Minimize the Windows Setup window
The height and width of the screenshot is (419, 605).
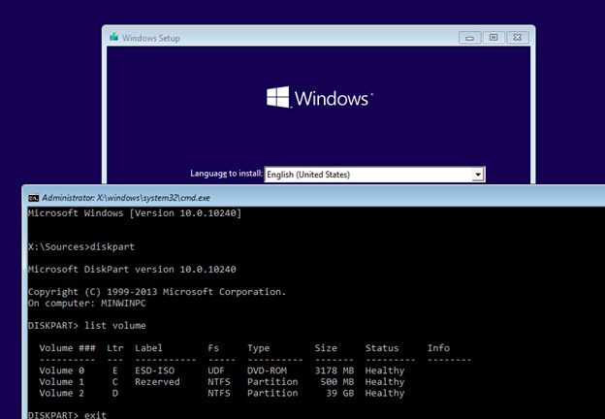click(x=469, y=38)
